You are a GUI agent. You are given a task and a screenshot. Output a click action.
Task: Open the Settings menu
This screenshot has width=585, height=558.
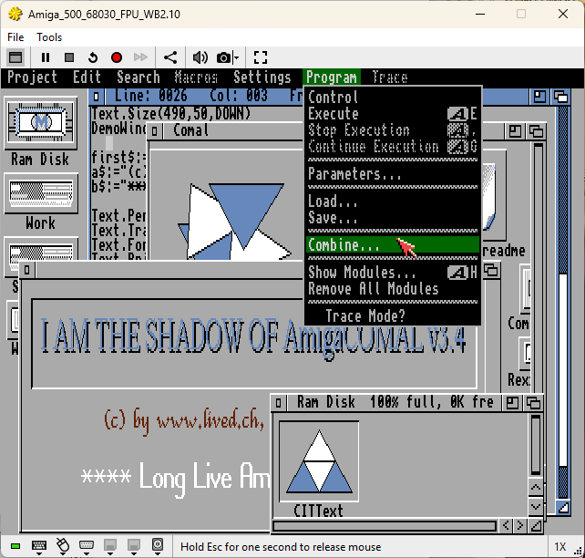click(x=262, y=77)
